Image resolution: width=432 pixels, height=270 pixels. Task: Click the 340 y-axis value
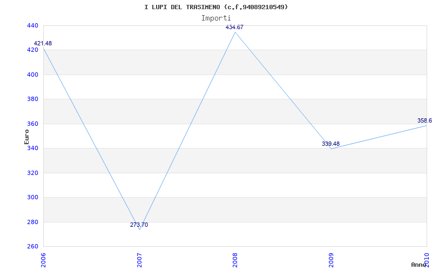[x=32, y=148]
